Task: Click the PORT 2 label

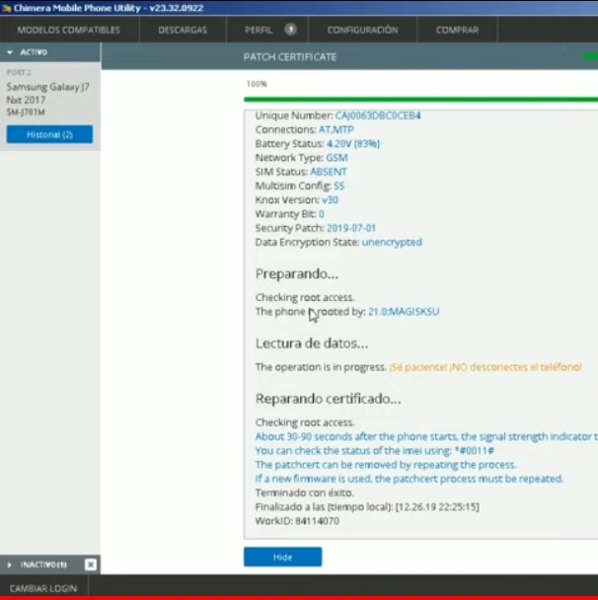Action: pyautogui.click(x=19, y=72)
